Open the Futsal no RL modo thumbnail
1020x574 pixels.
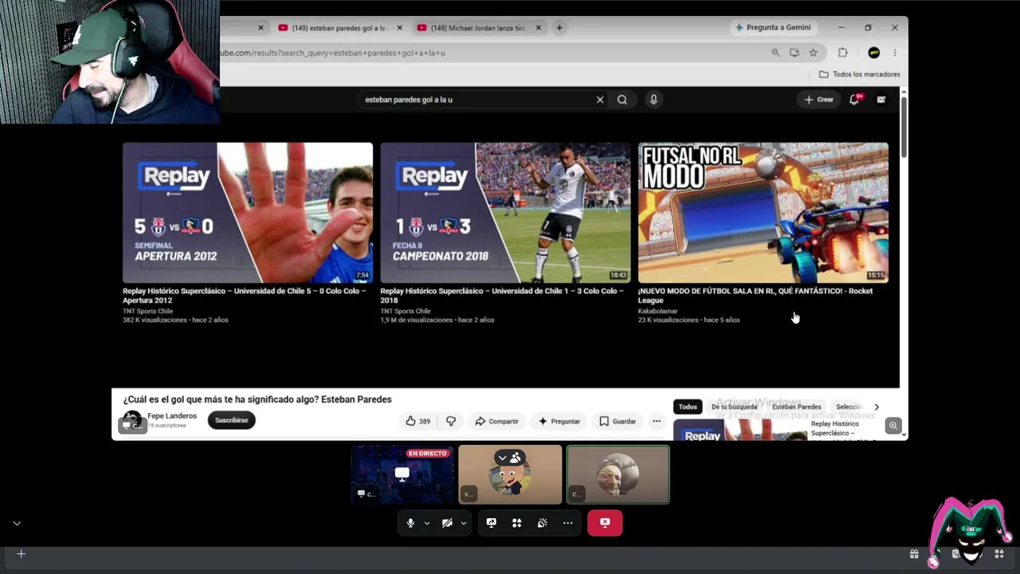coord(763,213)
